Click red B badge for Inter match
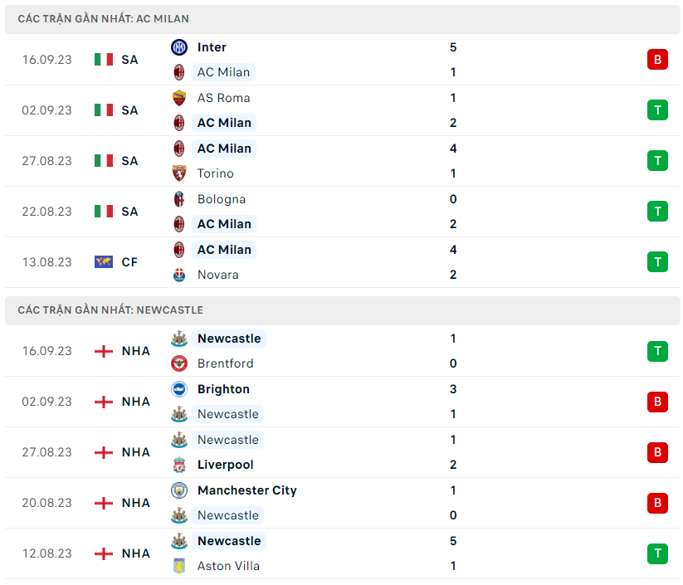The height and width of the screenshot is (585, 683). (x=657, y=60)
